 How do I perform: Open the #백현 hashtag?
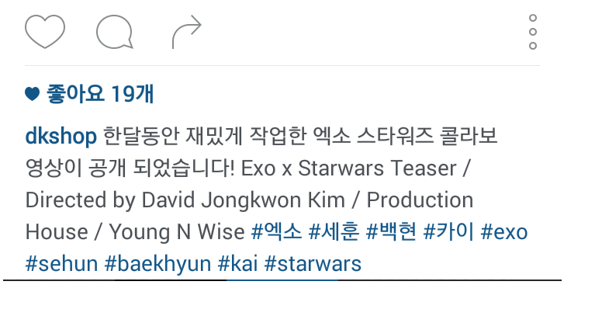tap(391, 231)
